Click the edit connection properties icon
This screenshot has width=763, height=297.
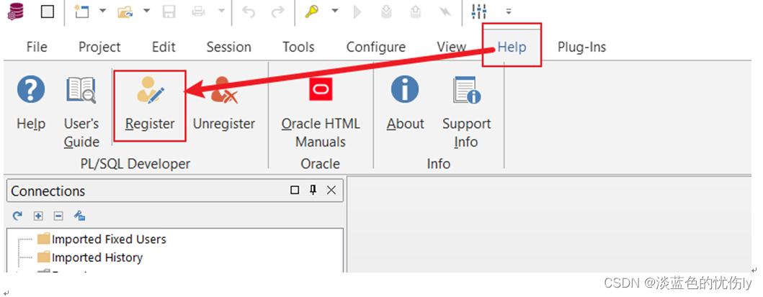[x=80, y=216]
